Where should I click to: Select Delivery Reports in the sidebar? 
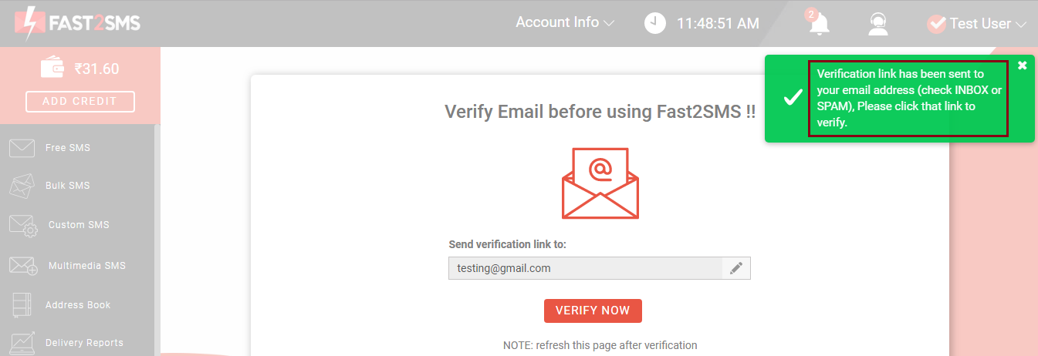pyautogui.click(x=84, y=343)
